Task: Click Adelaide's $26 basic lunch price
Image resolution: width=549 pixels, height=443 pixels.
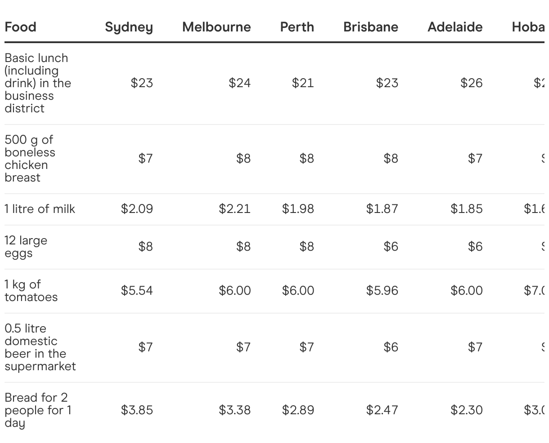Action: 471,83
